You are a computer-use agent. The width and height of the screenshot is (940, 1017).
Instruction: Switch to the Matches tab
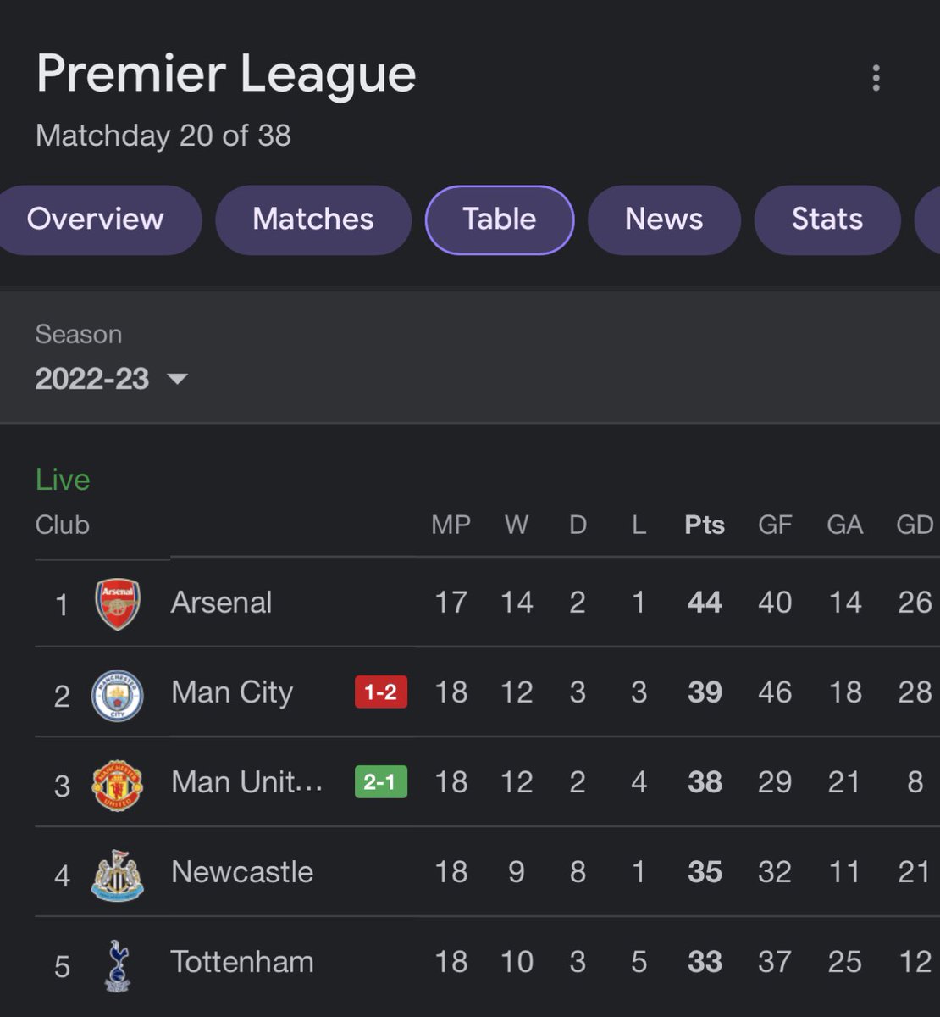tap(313, 220)
